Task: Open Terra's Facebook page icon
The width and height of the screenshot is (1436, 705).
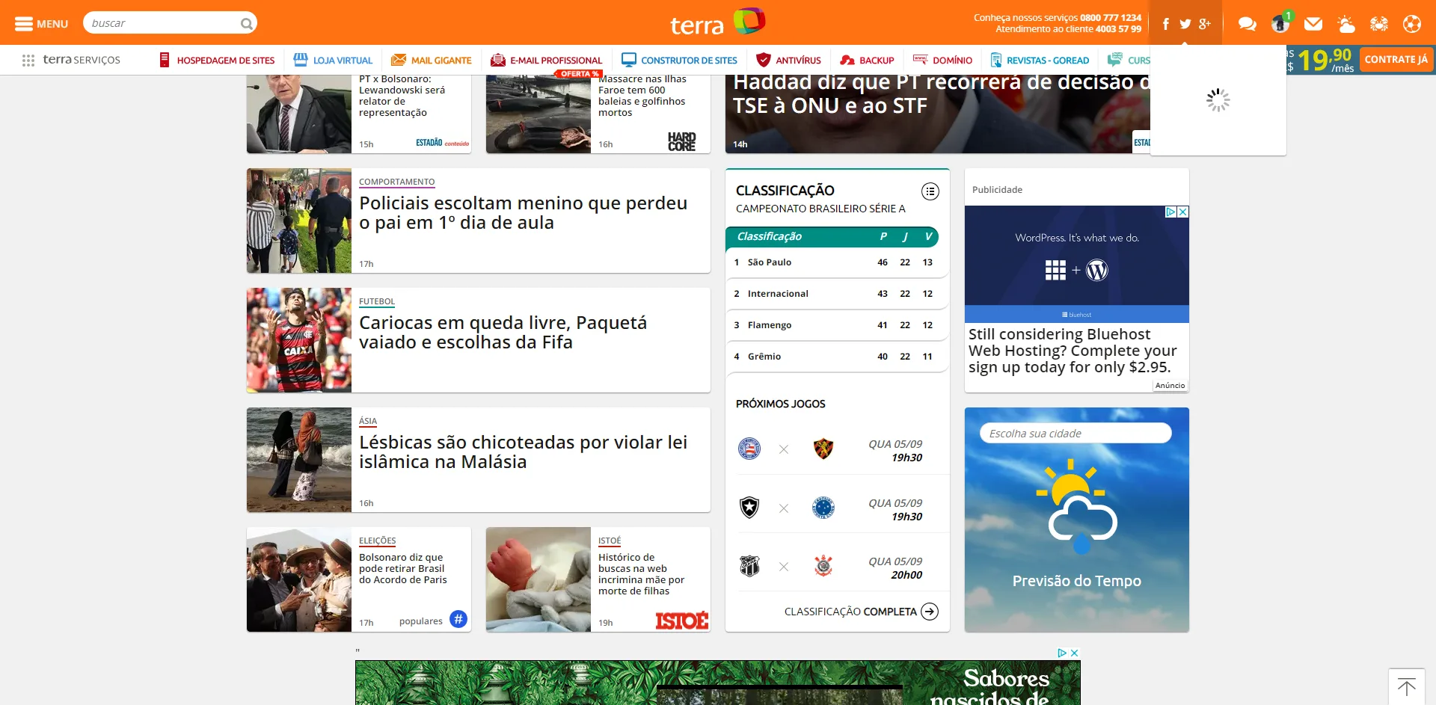Action: pyautogui.click(x=1165, y=24)
